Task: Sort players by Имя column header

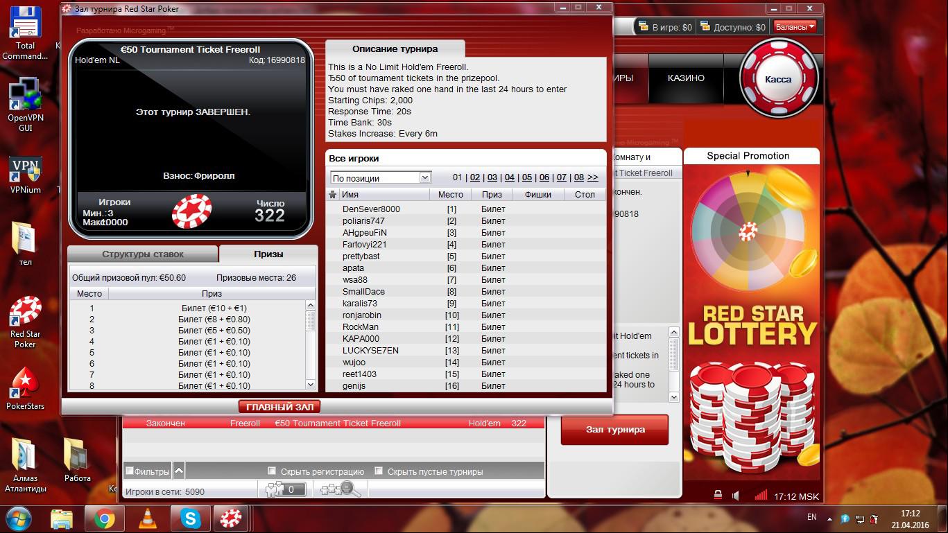Action: (x=384, y=195)
